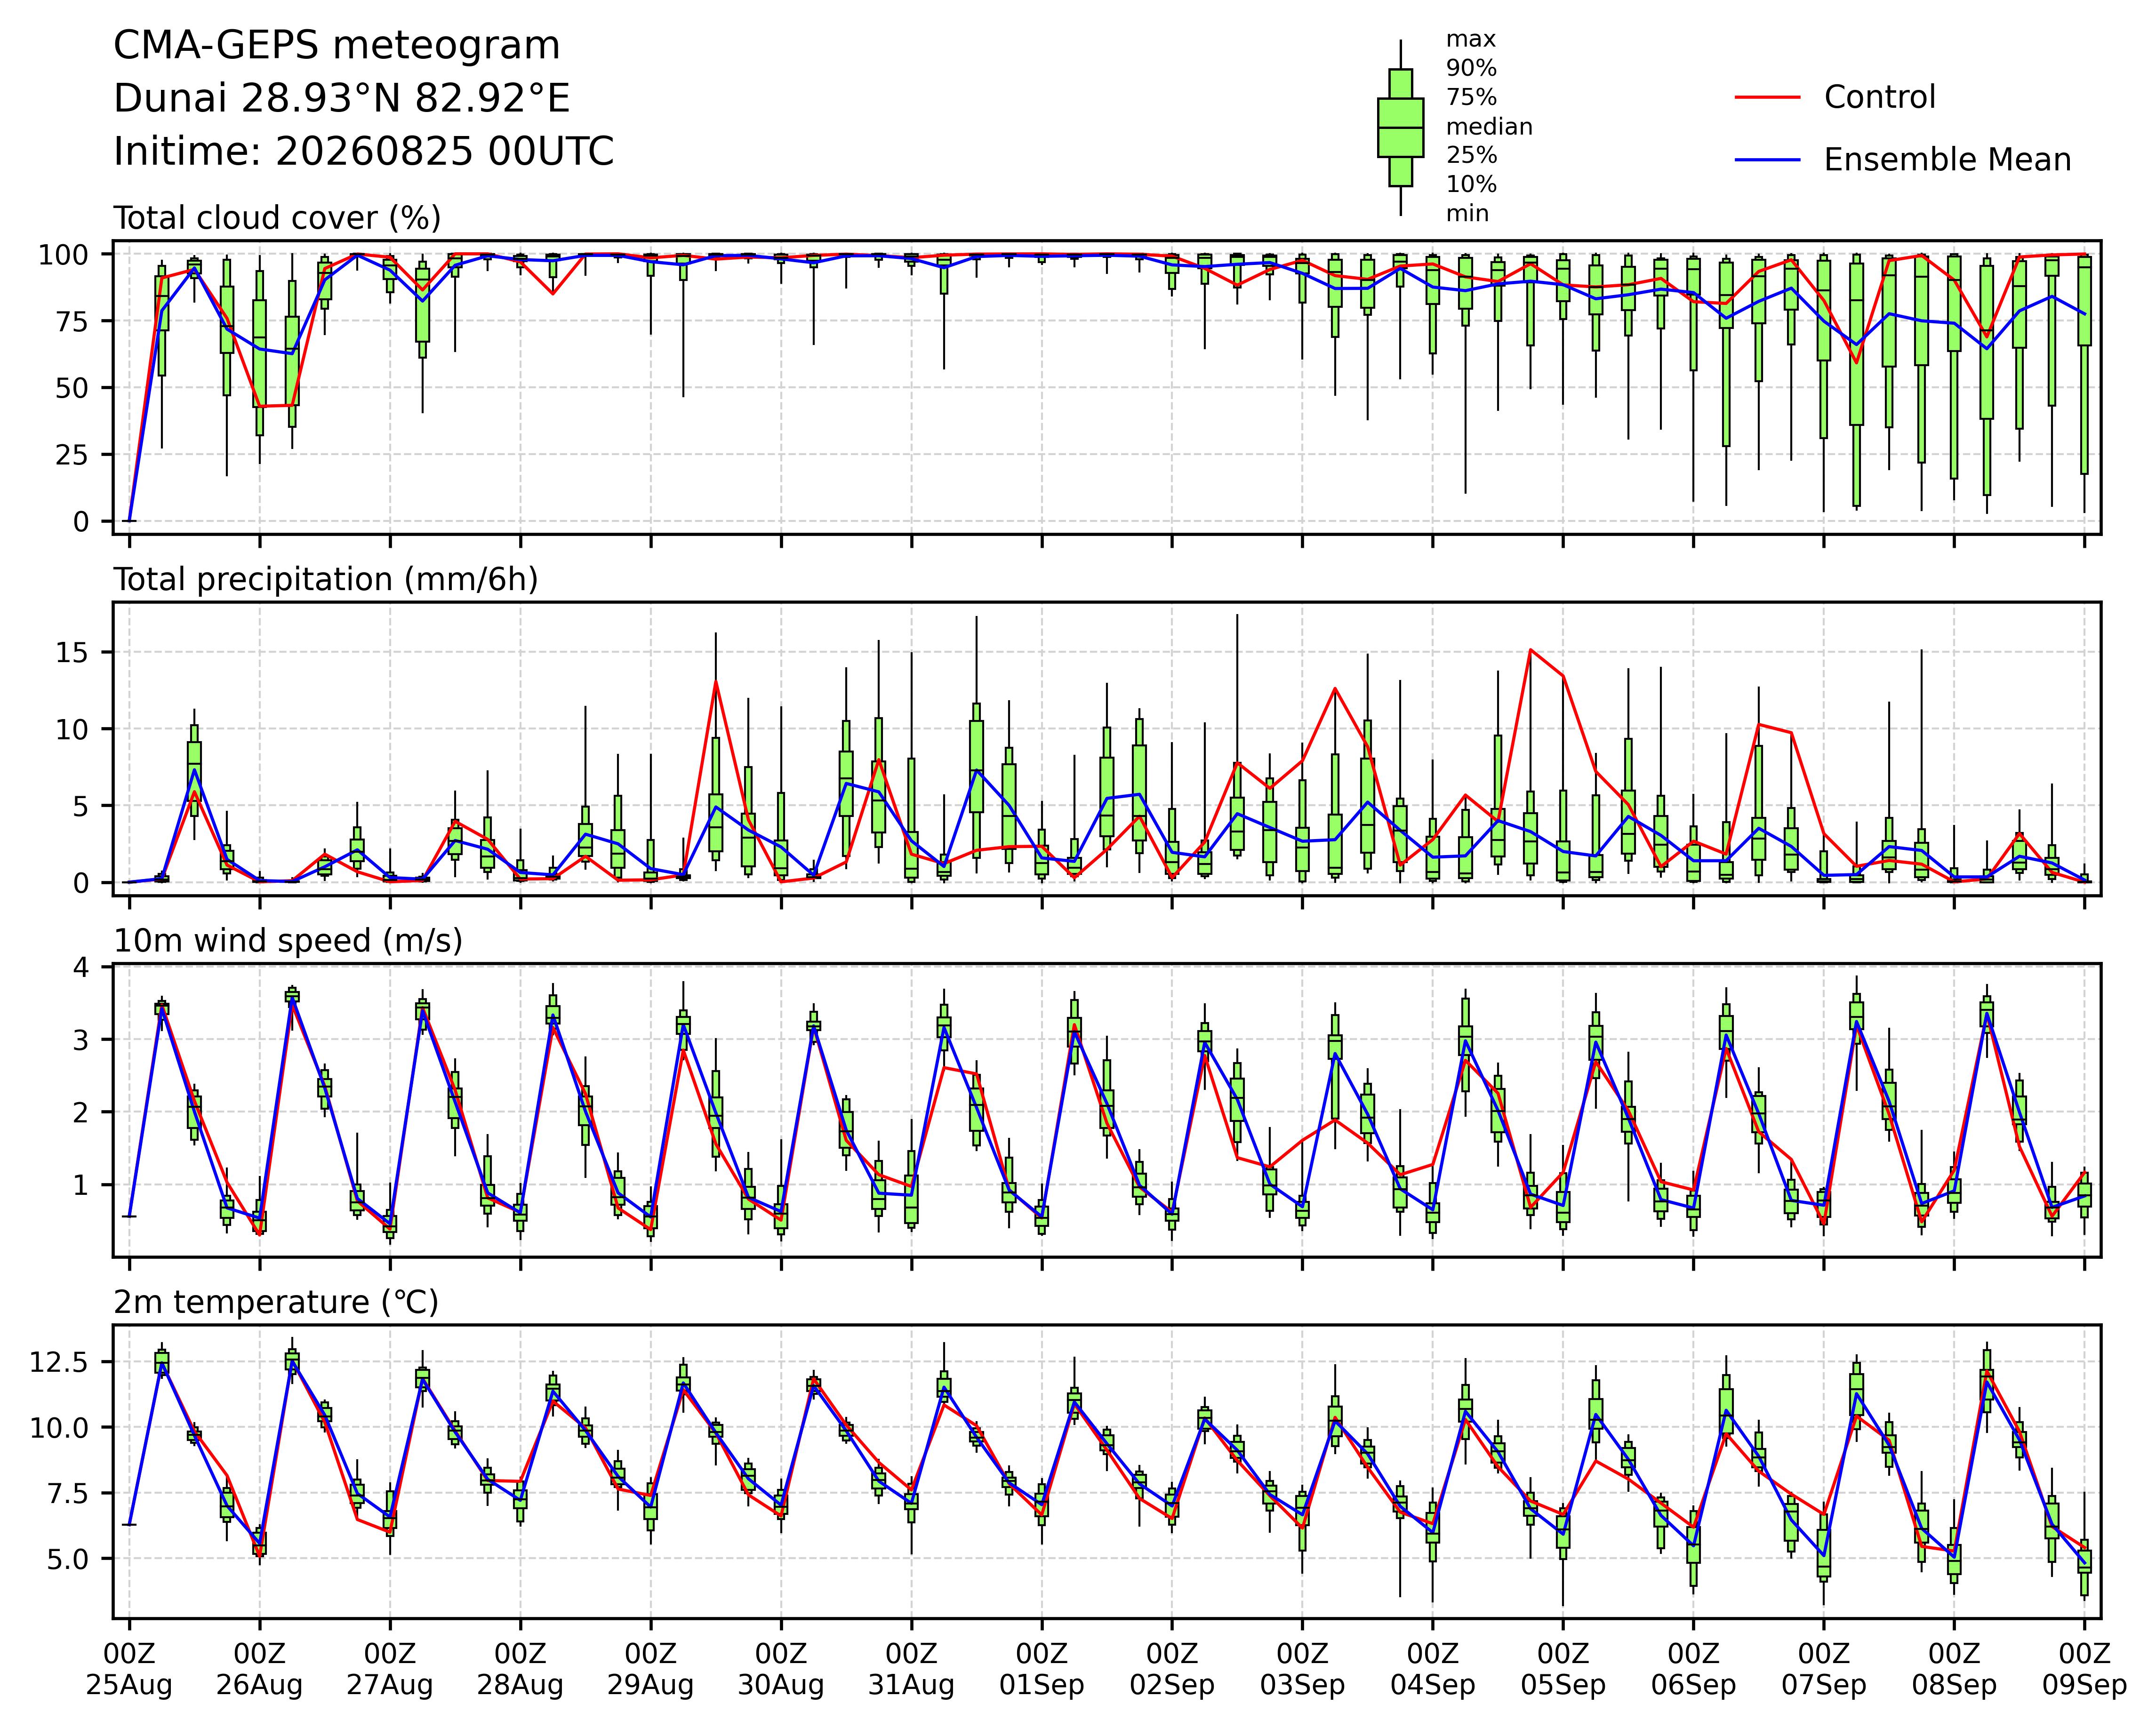Click the 00Z 05Sep axis tick label
This screenshot has width=2156, height=1728.
point(1563,1669)
